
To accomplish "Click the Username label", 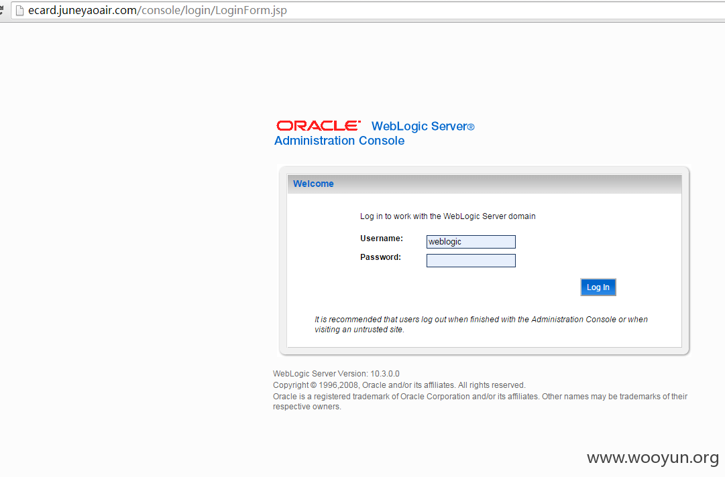I will coord(382,238).
